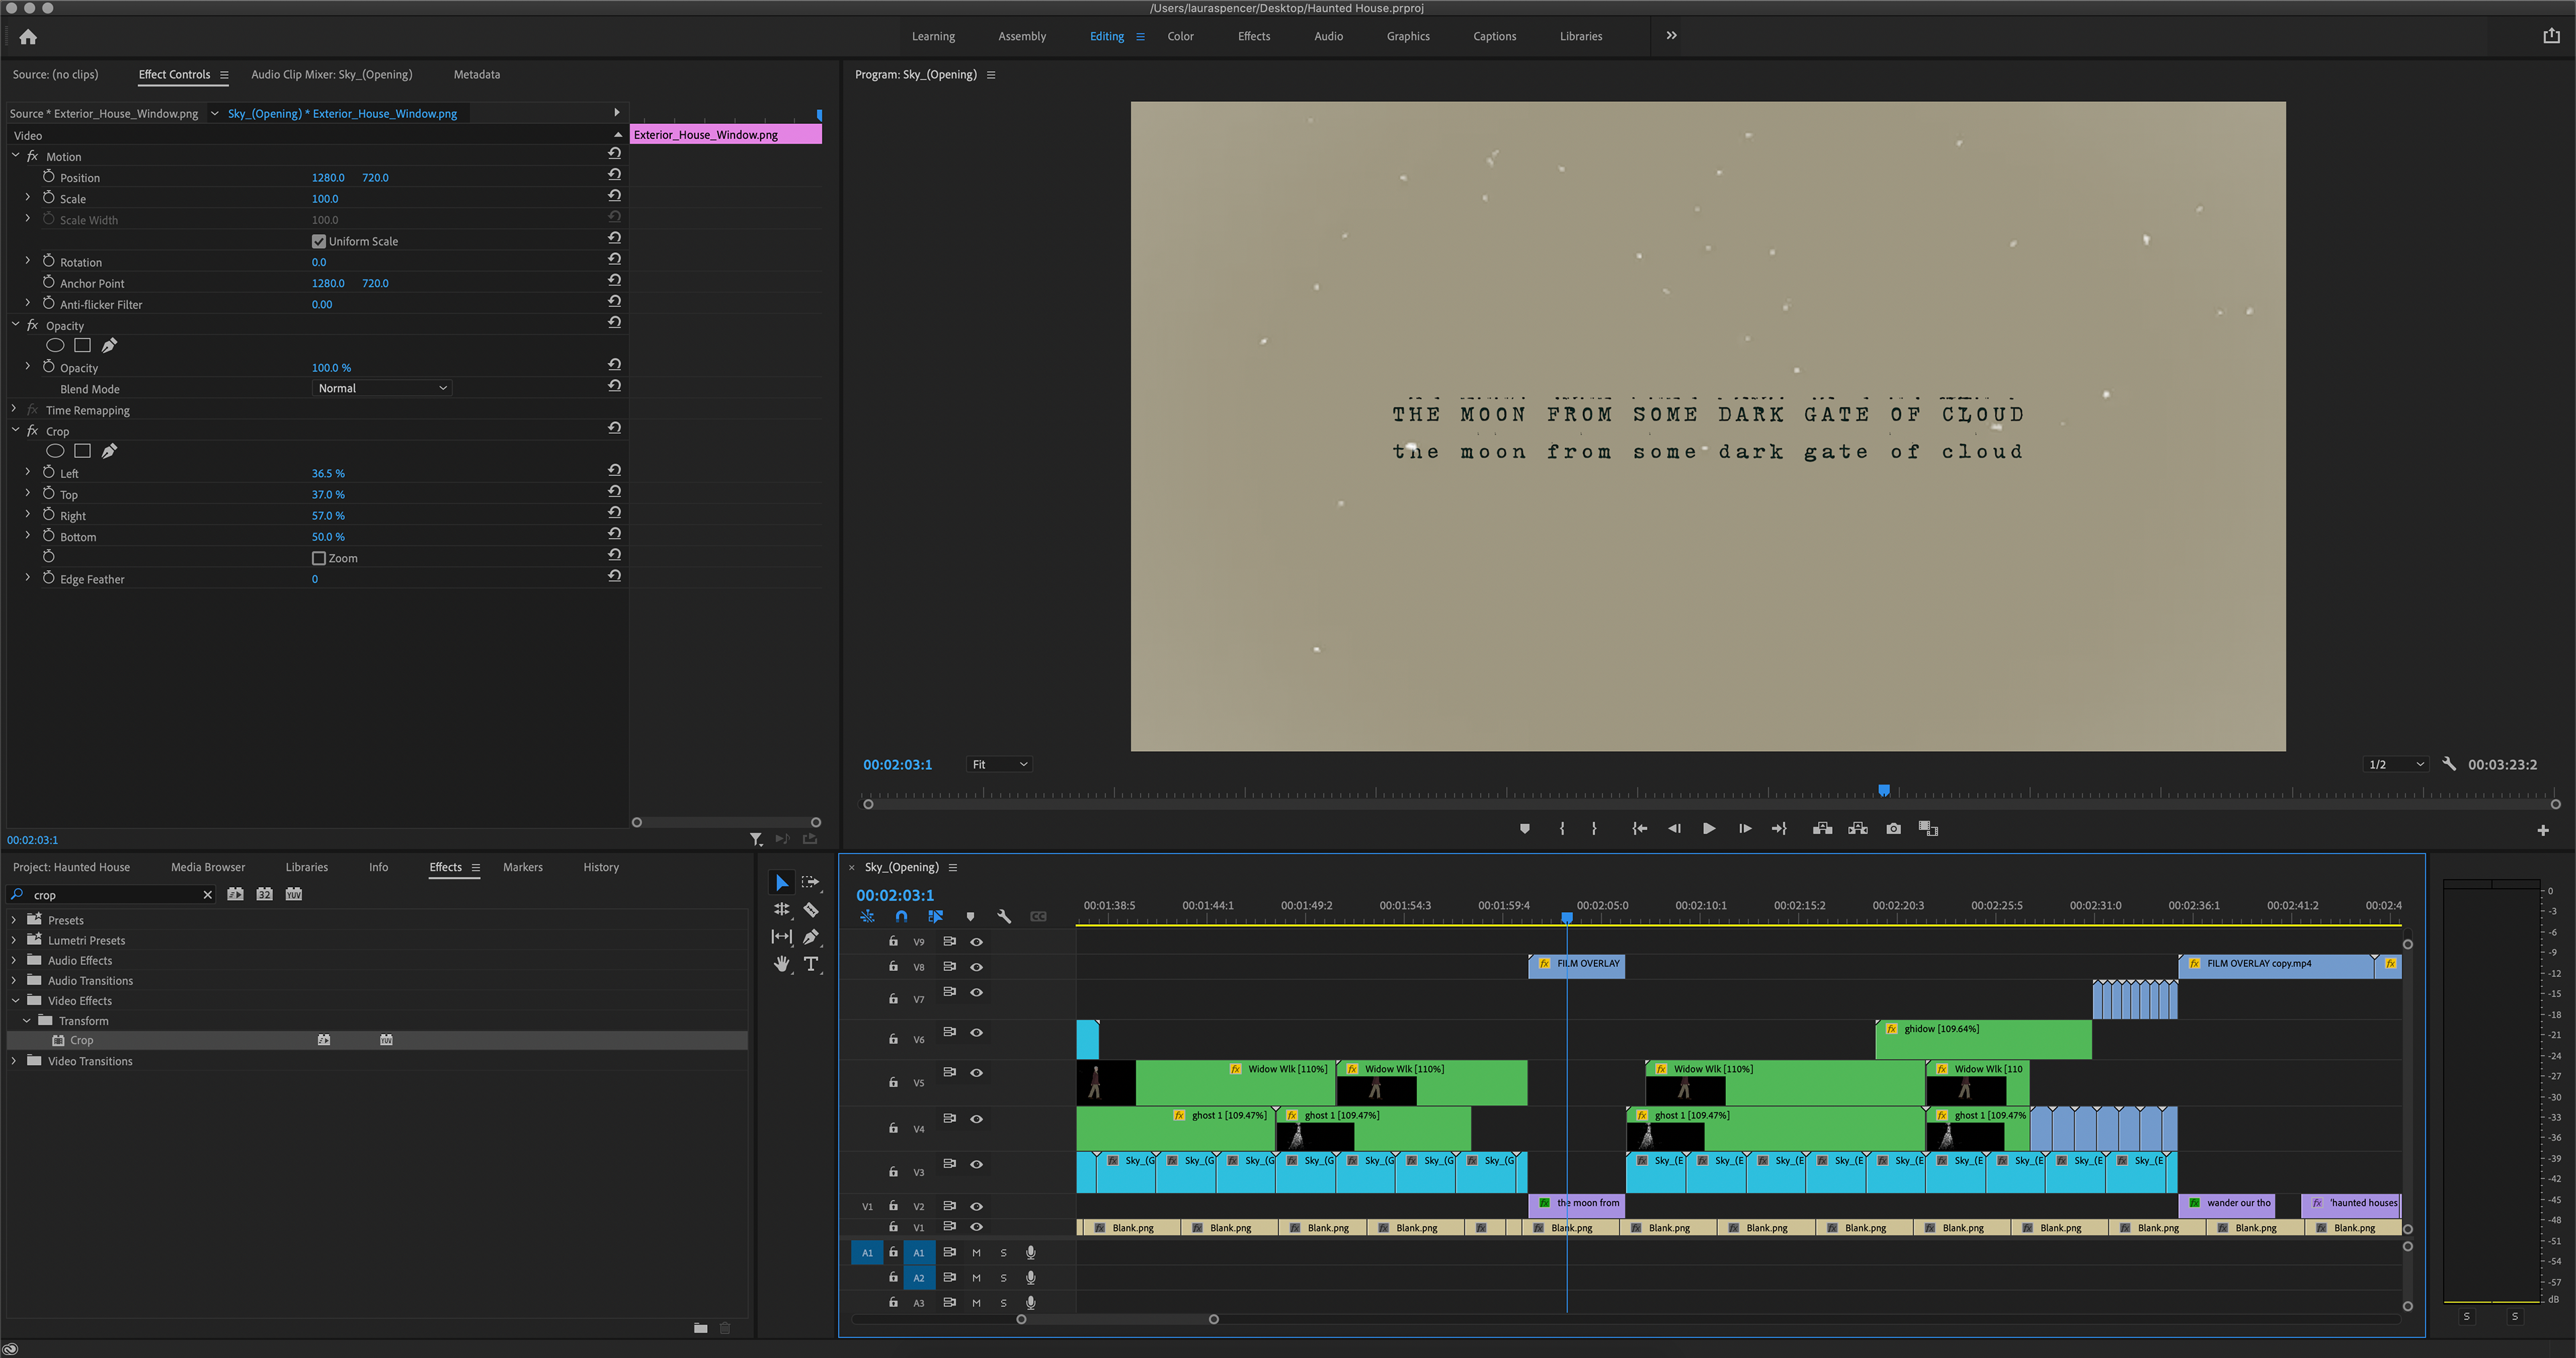
Task: Select the Track Select Forward tool
Action: pyautogui.click(x=811, y=882)
